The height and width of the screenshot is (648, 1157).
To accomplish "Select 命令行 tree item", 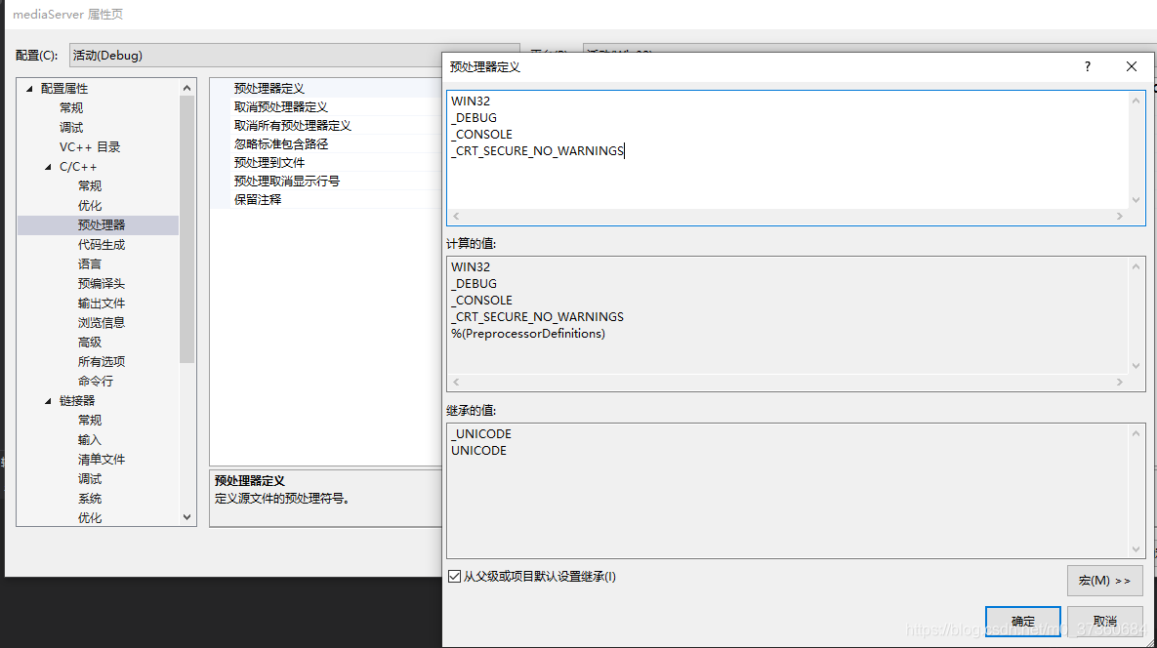I will [96, 382].
